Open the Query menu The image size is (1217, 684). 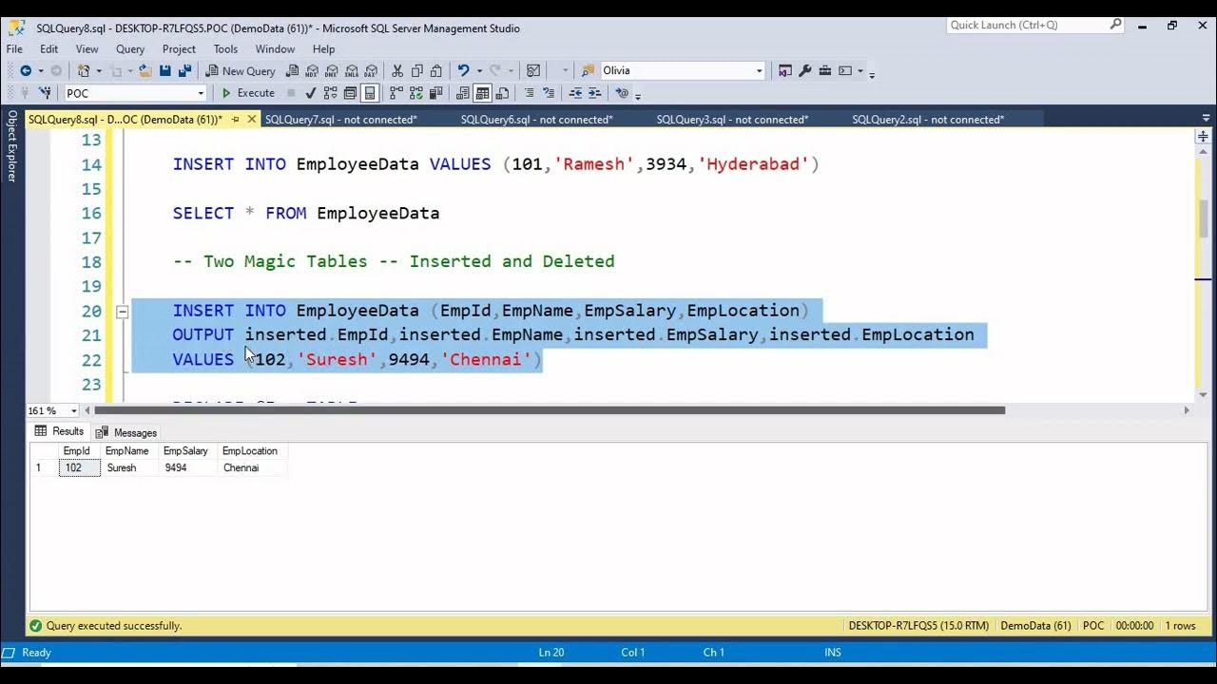pos(130,48)
